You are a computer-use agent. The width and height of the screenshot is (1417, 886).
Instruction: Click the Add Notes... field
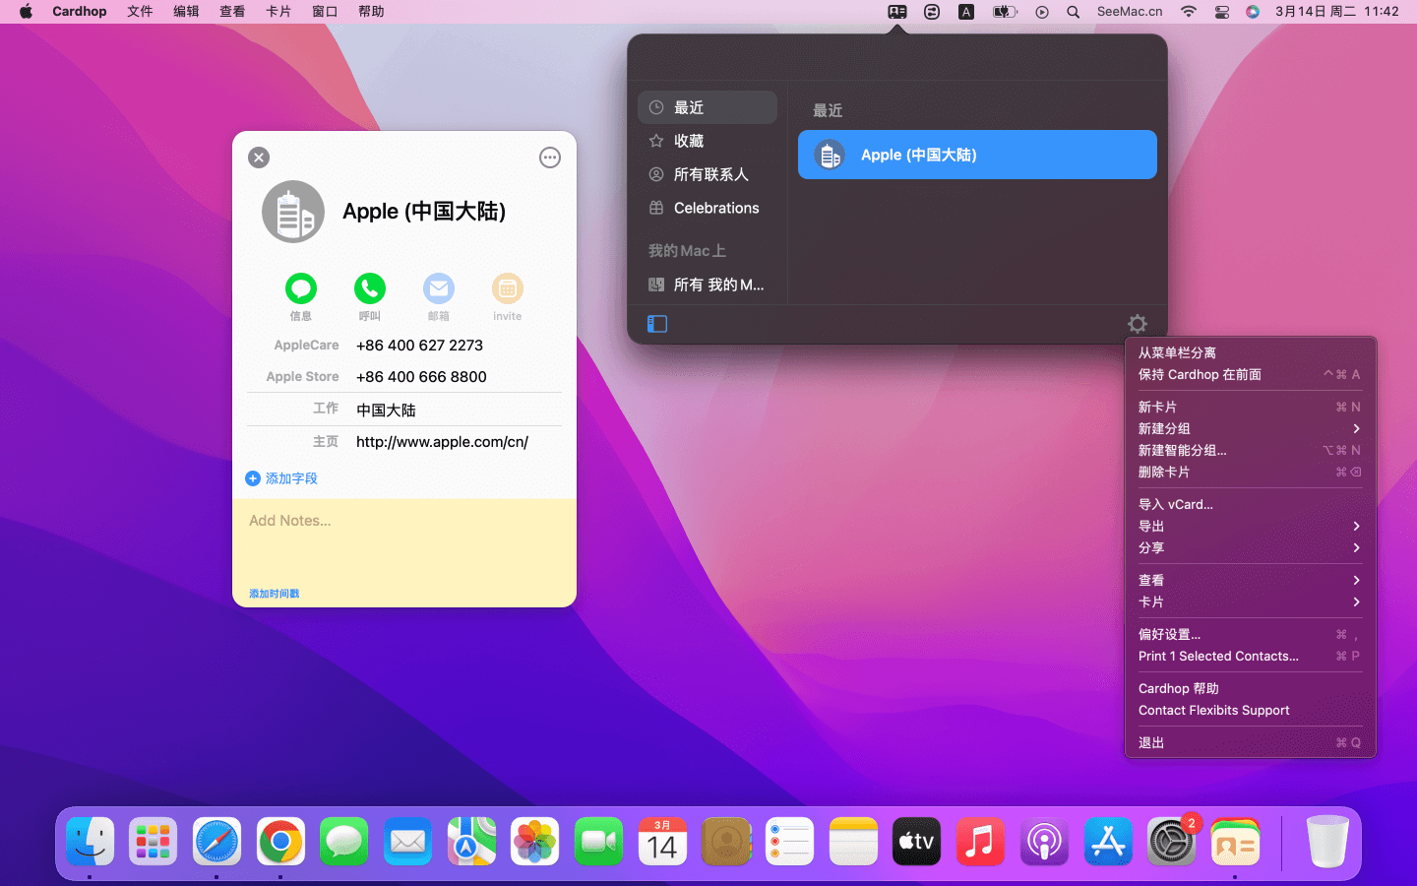404,541
